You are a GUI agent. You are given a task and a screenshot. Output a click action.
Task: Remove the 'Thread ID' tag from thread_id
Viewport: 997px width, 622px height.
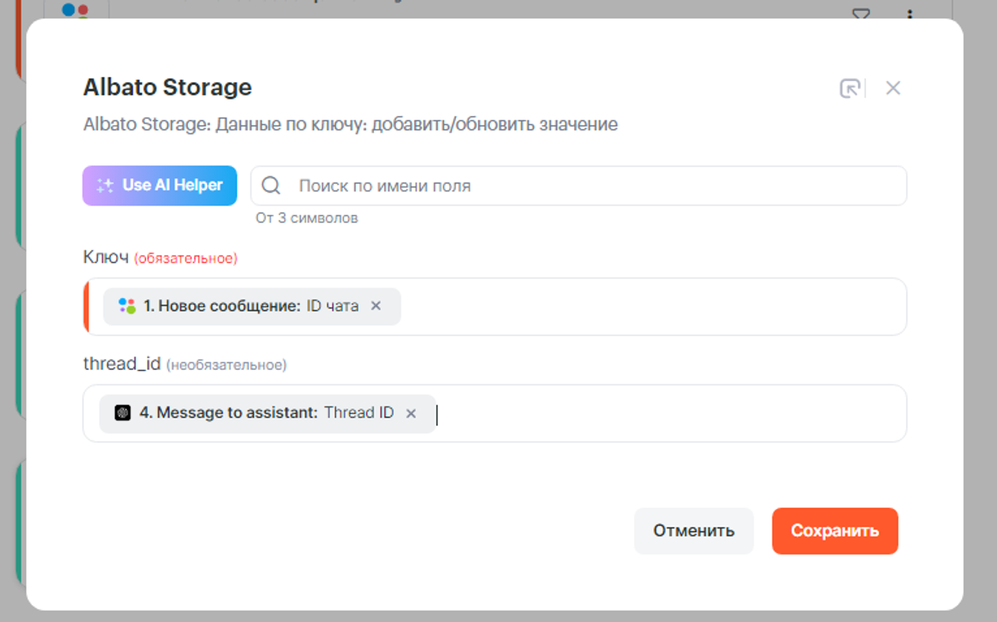pyautogui.click(x=411, y=414)
